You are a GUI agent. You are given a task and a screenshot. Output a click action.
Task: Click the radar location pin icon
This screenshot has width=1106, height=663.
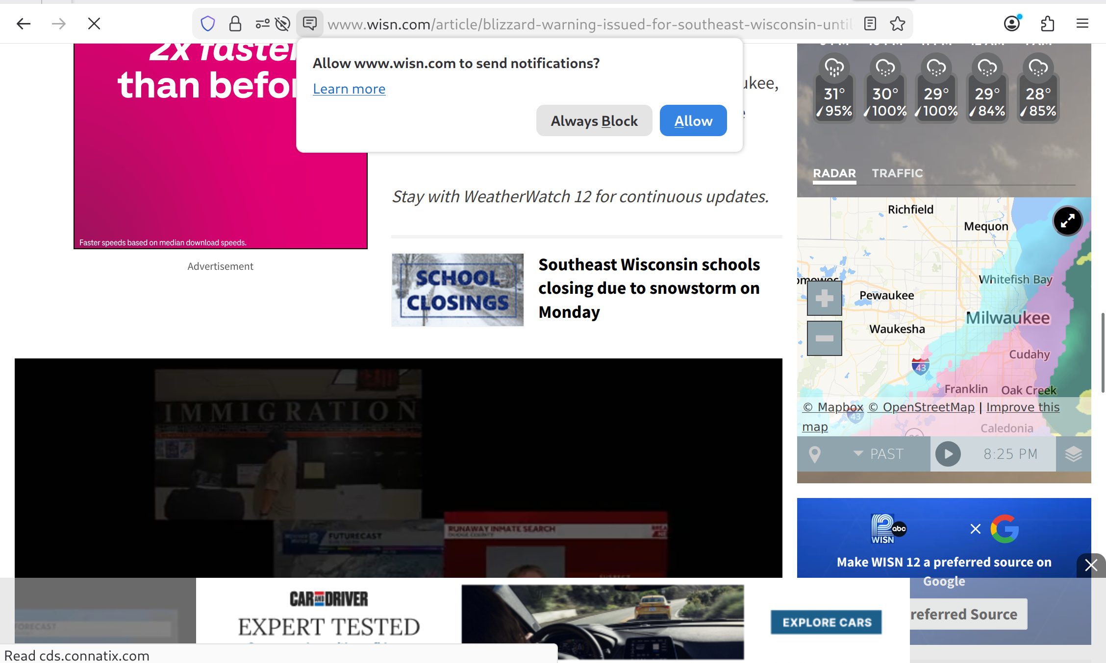coord(815,454)
